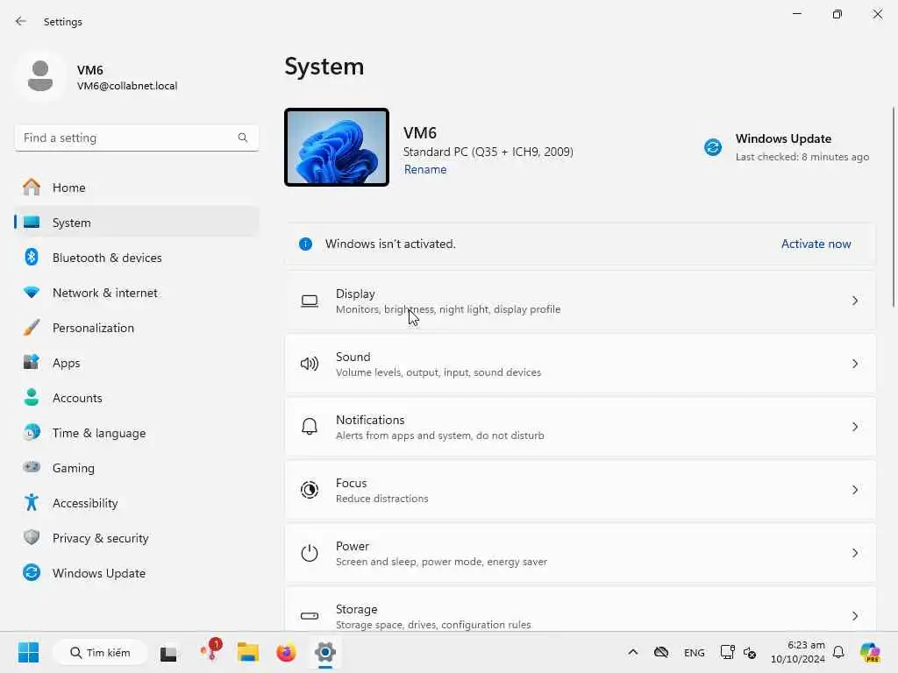Click Activate now link

tap(816, 244)
